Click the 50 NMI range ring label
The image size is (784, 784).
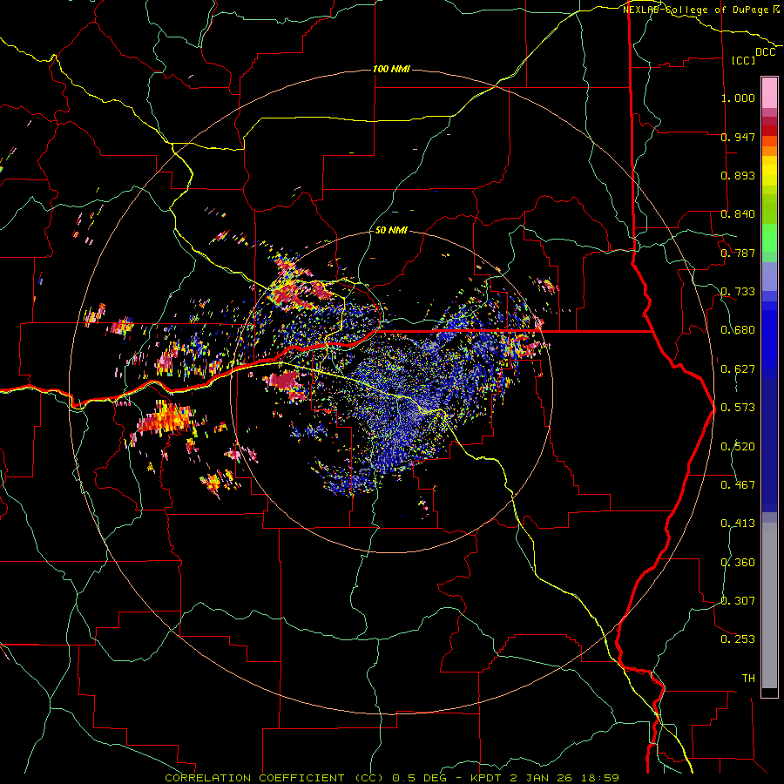391,230
